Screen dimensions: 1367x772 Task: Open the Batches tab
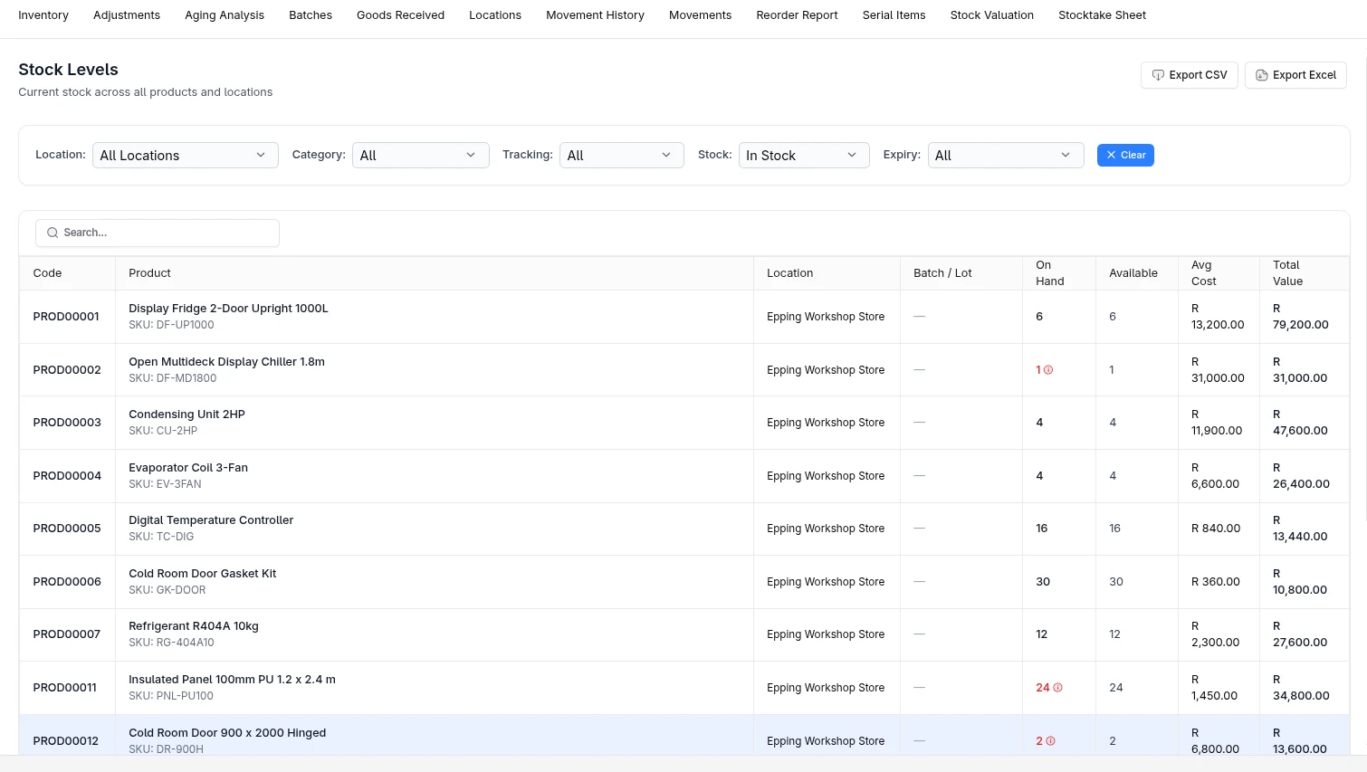coord(311,15)
